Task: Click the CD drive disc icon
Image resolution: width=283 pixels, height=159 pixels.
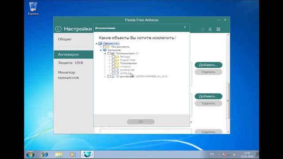Action: click(x=113, y=76)
